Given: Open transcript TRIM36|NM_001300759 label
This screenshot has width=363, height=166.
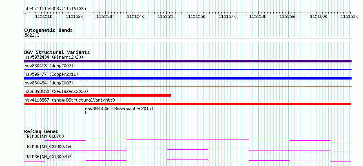Looking at the screenshot, I should (48, 146).
